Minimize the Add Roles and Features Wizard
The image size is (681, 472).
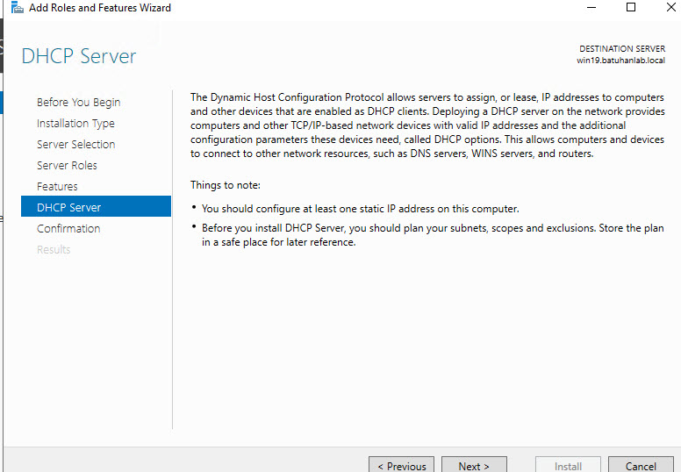coord(587,8)
